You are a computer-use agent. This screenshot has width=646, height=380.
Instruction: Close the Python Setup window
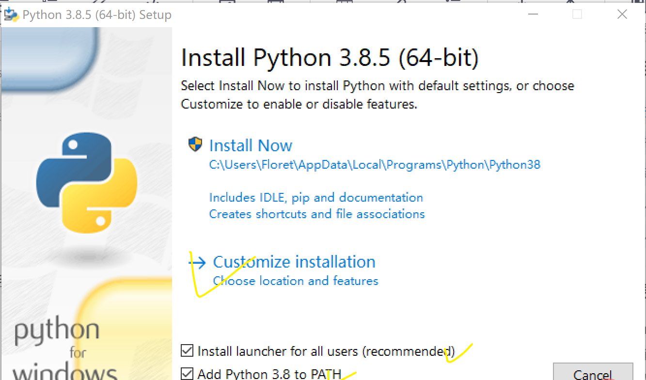pyautogui.click(x=622, y=15)
